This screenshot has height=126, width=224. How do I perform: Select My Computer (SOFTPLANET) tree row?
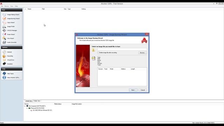(37, 106)
